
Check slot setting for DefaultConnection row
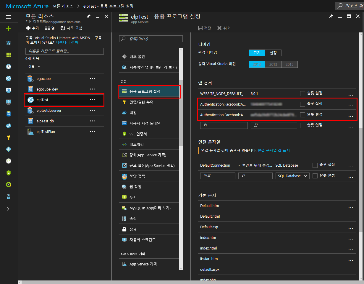click(315, 165)
